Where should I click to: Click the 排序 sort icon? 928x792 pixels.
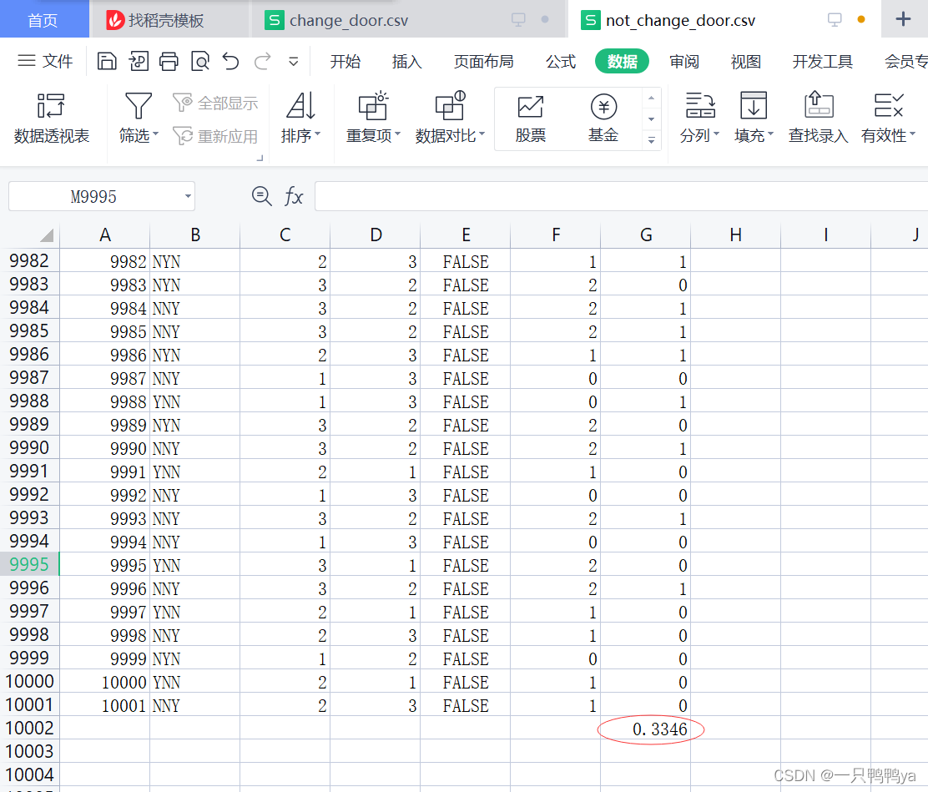click(x=300, y=106)
